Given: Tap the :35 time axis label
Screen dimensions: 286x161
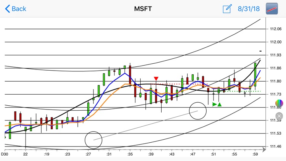Looking at the screenshot, I should click(x=130, y=154).
